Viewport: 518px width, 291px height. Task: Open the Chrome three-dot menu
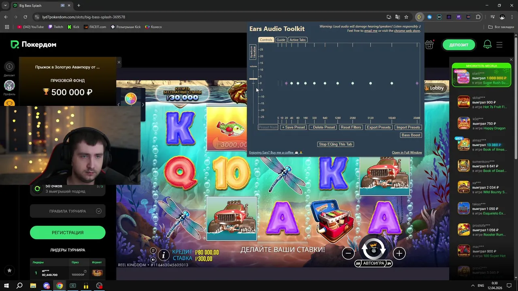pyautogui.click(x=512, y=17)
